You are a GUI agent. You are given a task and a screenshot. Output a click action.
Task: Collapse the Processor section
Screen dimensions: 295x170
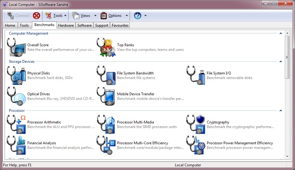click(x=281, y=111)
